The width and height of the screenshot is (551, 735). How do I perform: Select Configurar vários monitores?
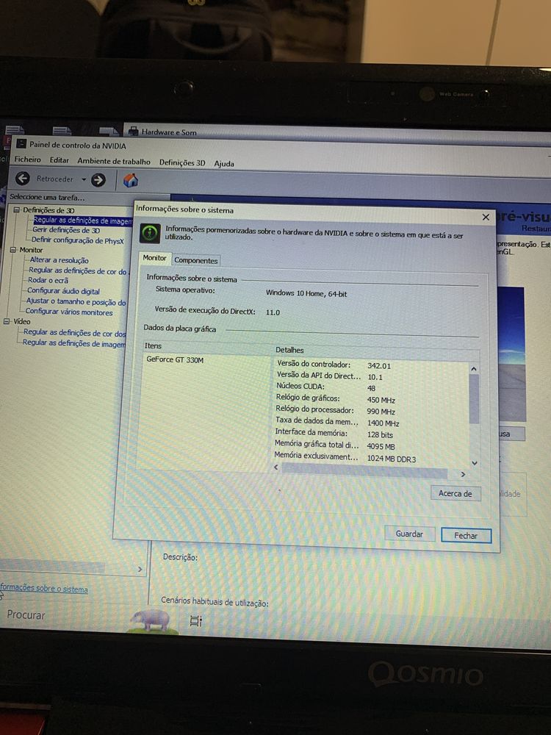(69, 312)
